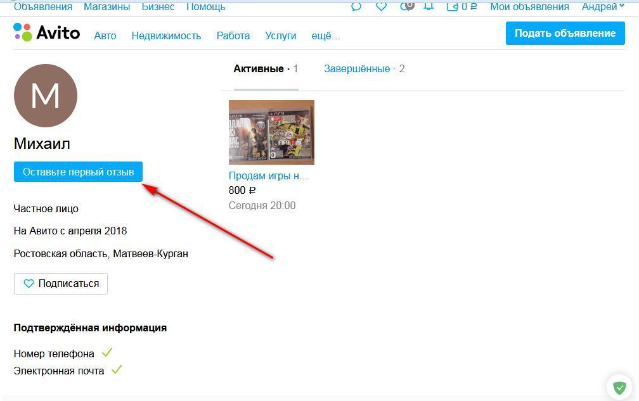The height and width of the screenshot is (401, 639).
Task: Open 'Мои объявления' in the top bar
Action: tap(529, 6)
